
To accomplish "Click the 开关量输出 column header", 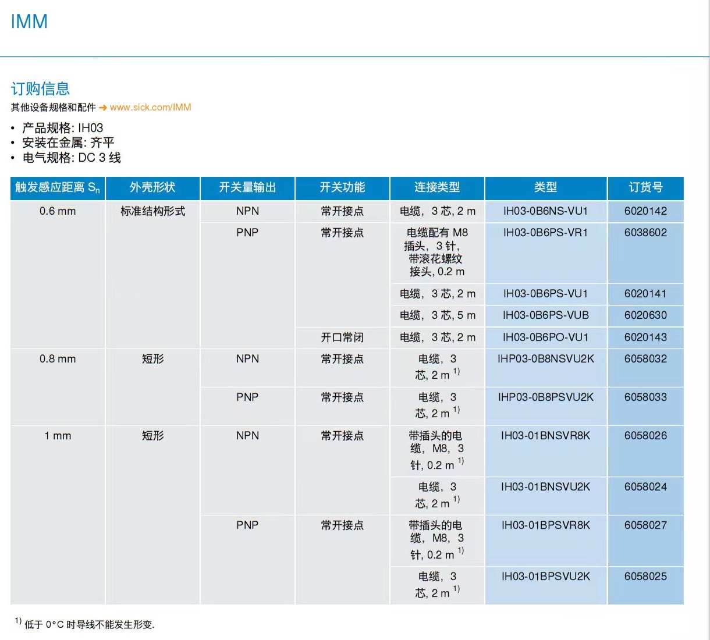I will tap(247, 187).
